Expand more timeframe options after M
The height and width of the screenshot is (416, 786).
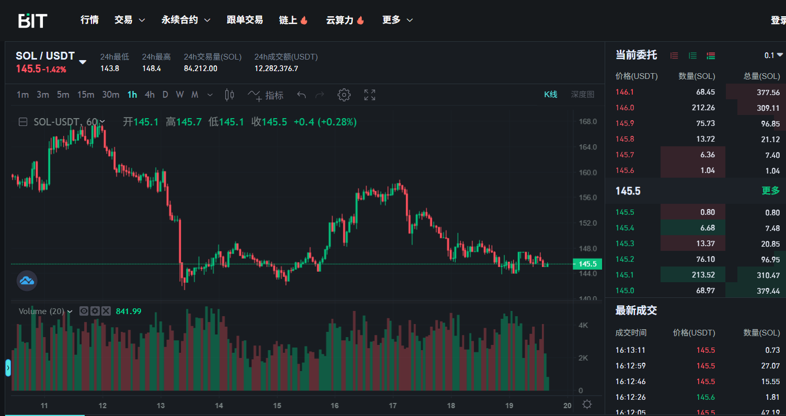tap(210, 95)
